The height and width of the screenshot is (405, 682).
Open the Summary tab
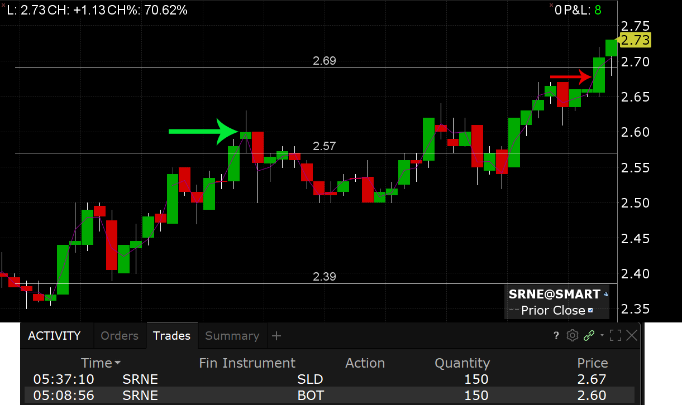click(x=232, y=336)
